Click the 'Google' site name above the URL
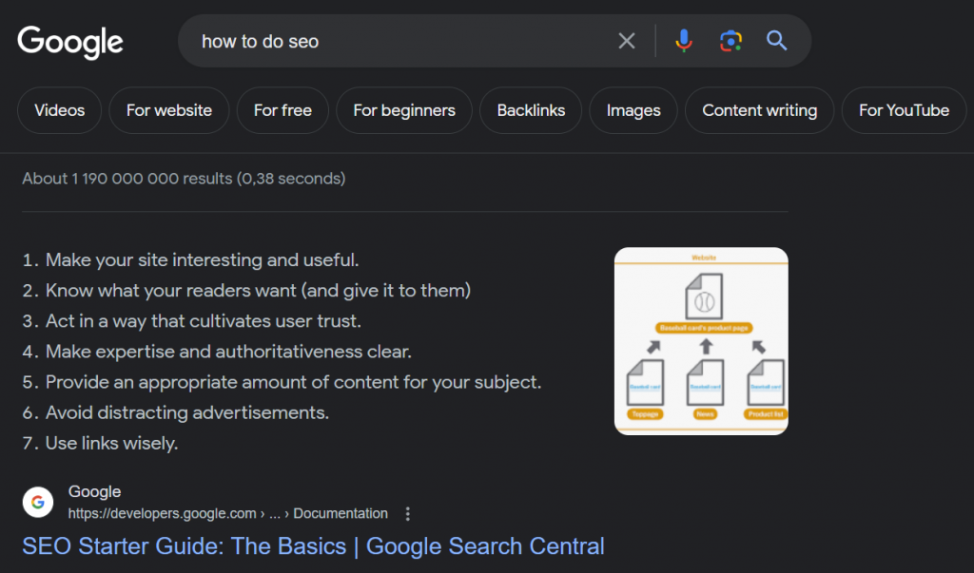The image size is (974, 573). 94,492
